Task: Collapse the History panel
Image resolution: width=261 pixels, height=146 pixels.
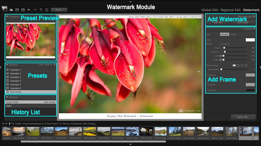Action: [x=7, y=97]
